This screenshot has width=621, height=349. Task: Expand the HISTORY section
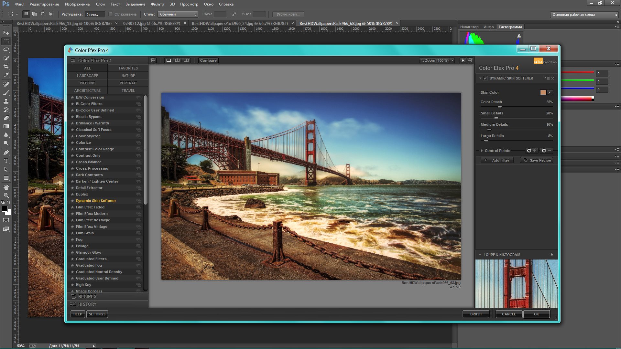click(x=87, y=304)
